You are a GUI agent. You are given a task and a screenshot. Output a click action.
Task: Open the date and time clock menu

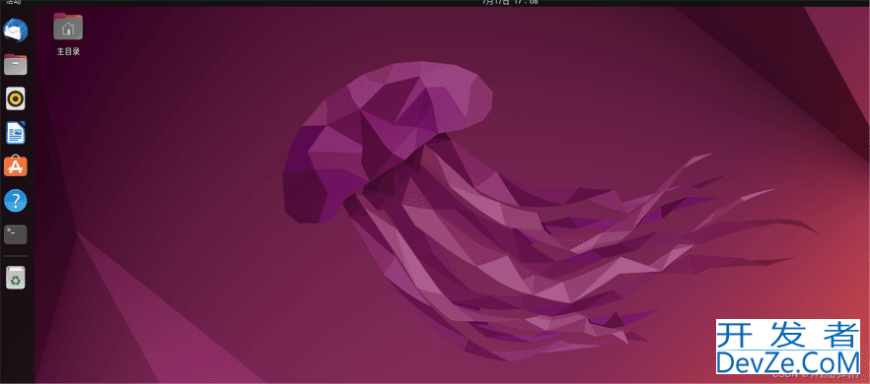click(510, 2)
